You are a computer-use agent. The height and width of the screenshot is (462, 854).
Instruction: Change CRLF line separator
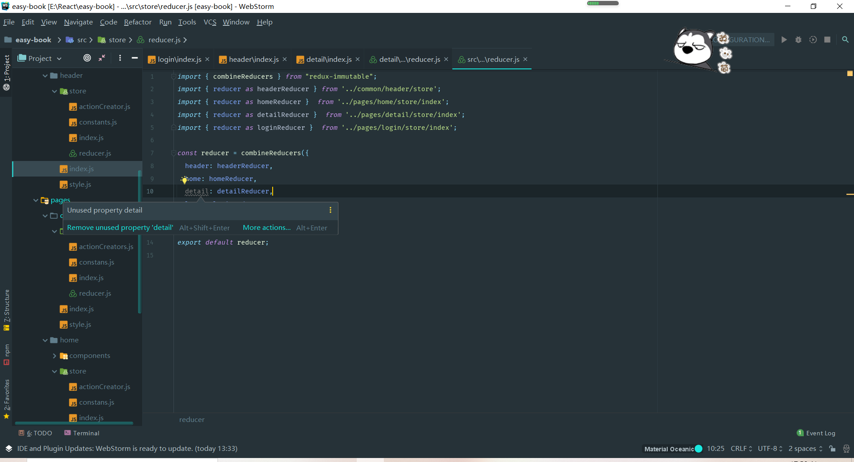point(741,449)
